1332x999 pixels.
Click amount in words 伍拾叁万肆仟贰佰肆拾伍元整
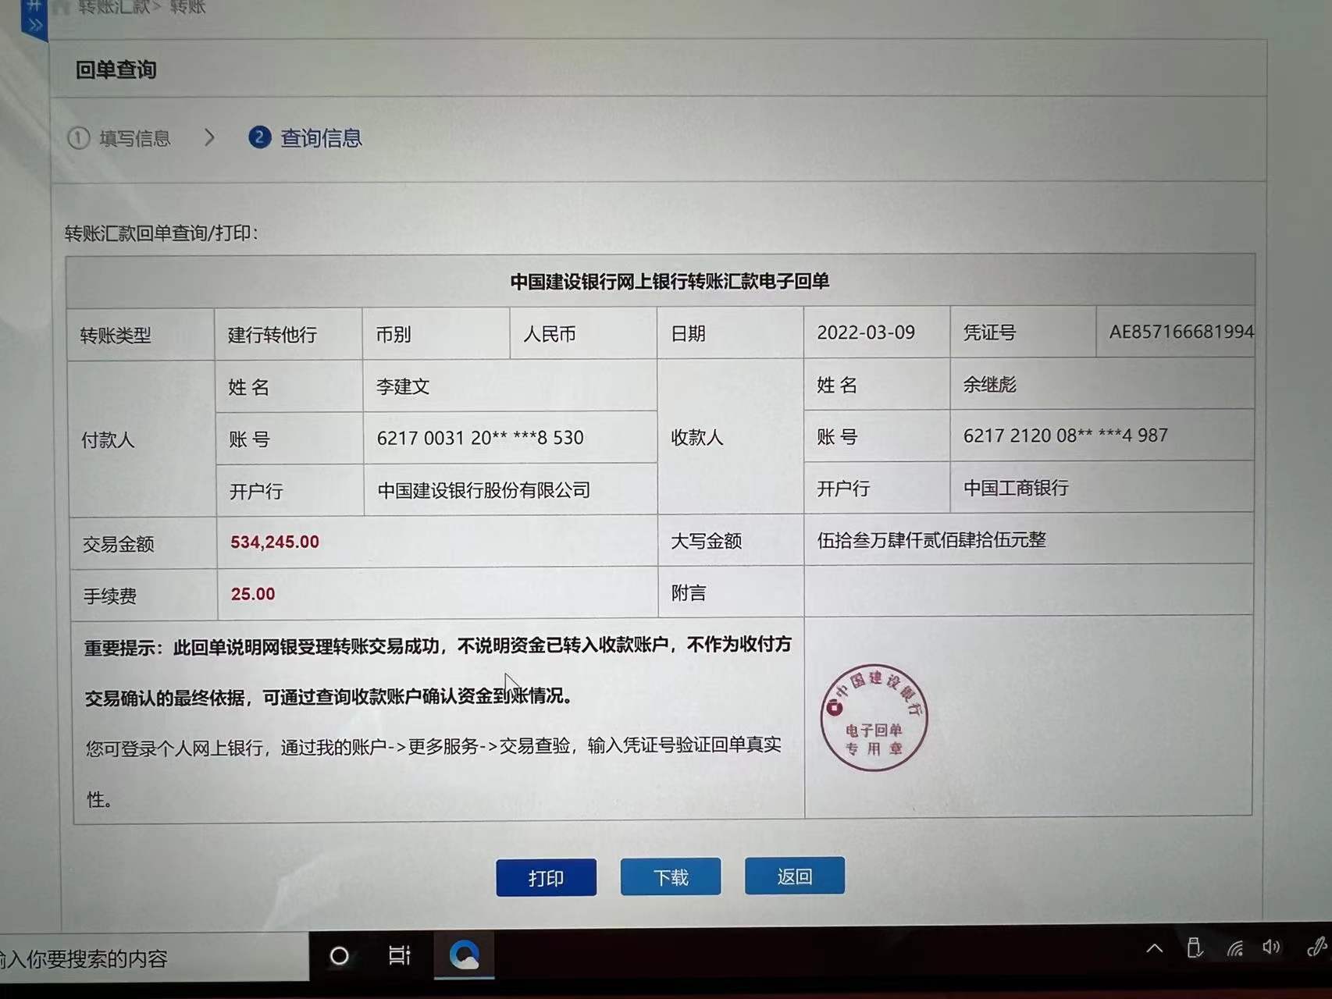click(931, 540)
